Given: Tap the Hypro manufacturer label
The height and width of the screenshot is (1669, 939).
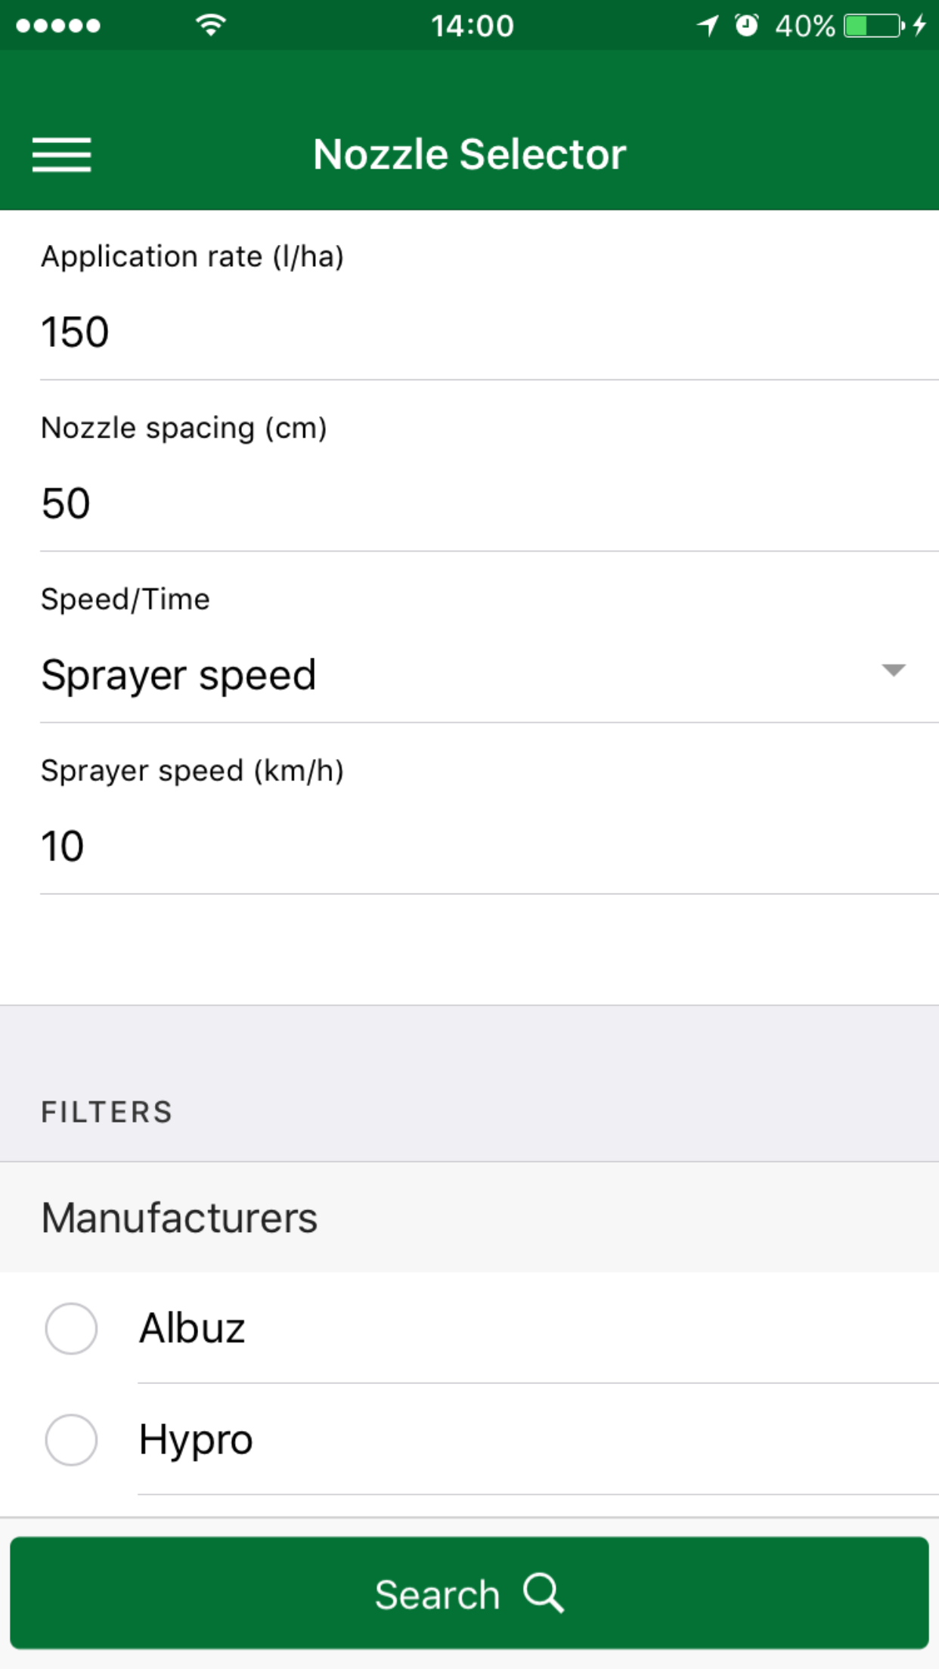Looking at the screenshot, I should [x=196, y=1440].
